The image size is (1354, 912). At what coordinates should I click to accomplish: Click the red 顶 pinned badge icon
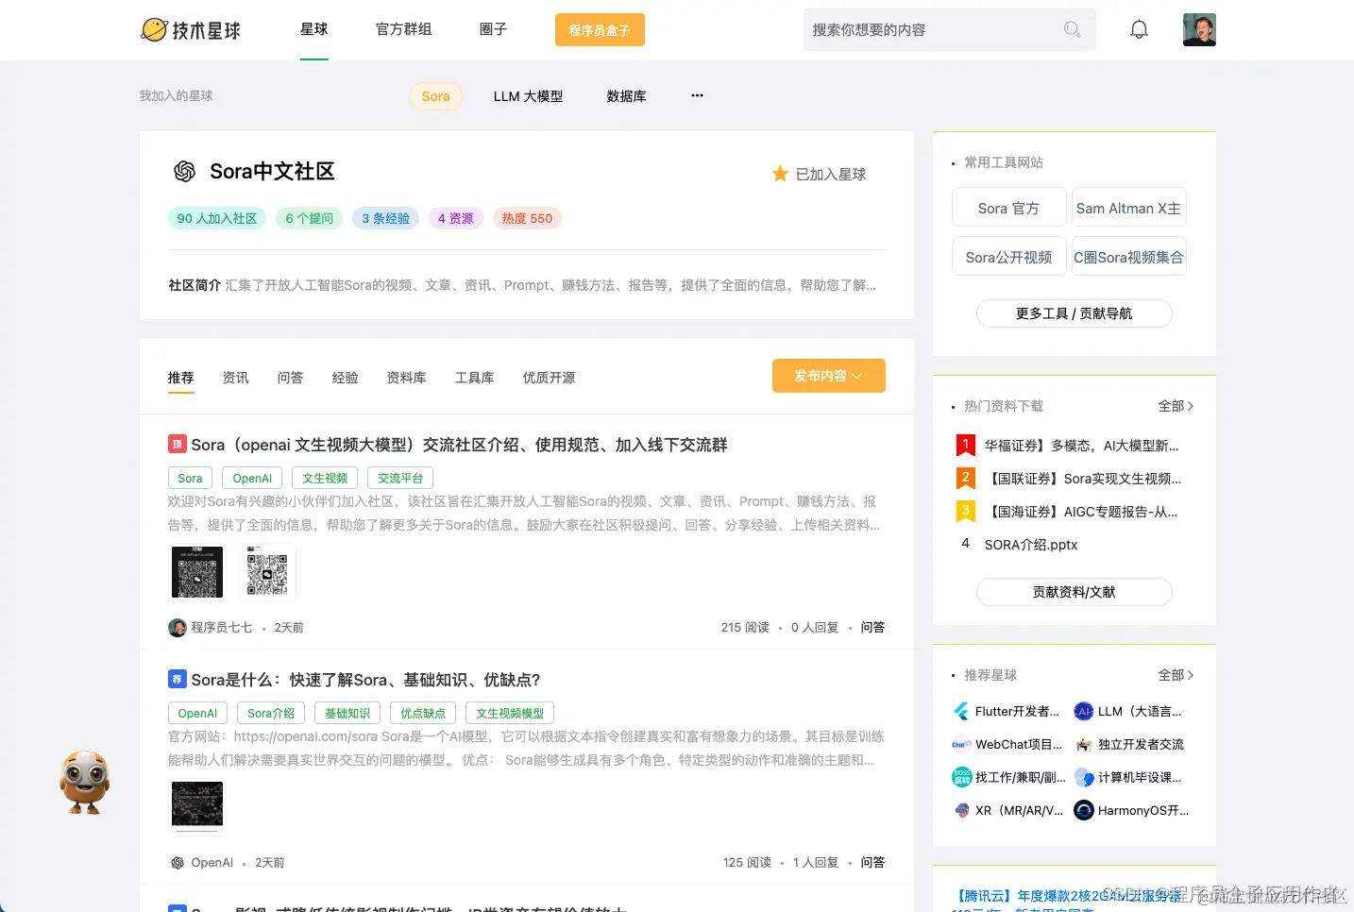pos(178,444)
